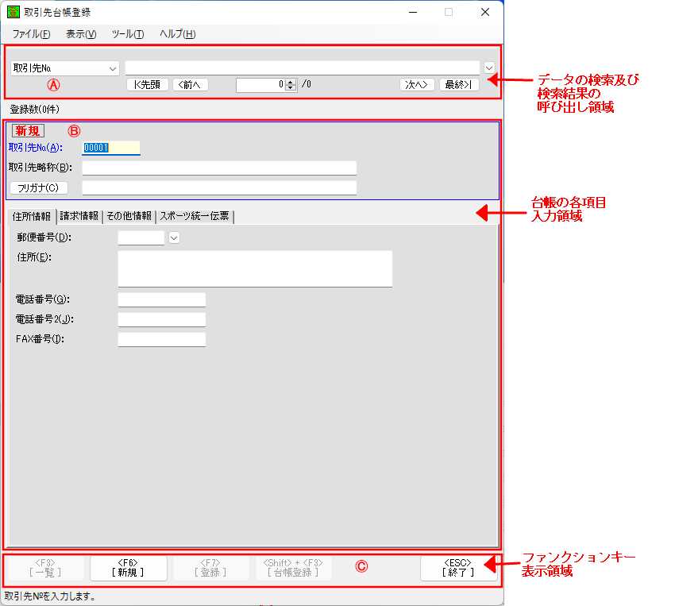Viewport: 675px width, 606px height.
Task: Click the record number spinner field
Action: (260, 85)
